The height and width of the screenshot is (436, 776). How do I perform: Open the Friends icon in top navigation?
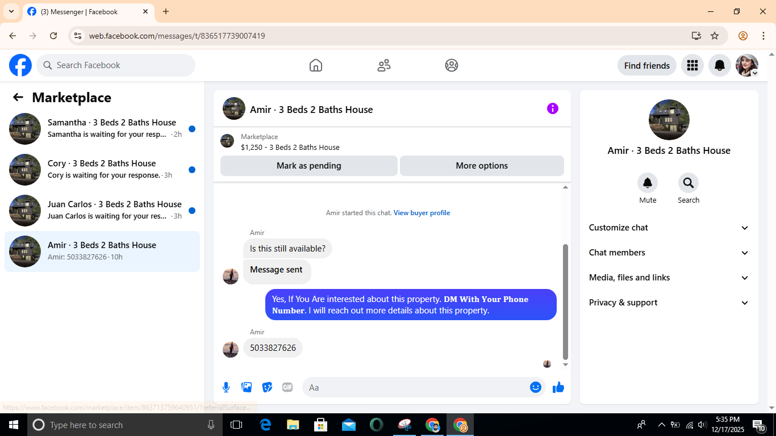[x=384, y=65]
